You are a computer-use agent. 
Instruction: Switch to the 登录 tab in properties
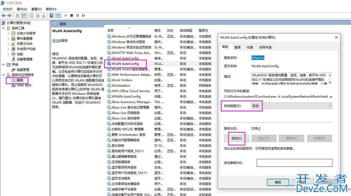point(238,47)
